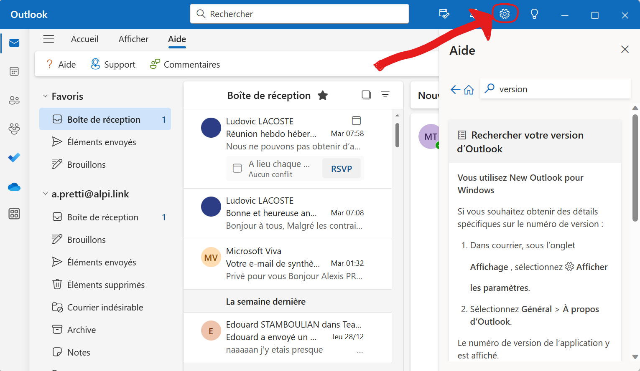This screenshot has width=640, height=371.
Task: Open Settings gear icon in title bar
Action: coord(505,14)
